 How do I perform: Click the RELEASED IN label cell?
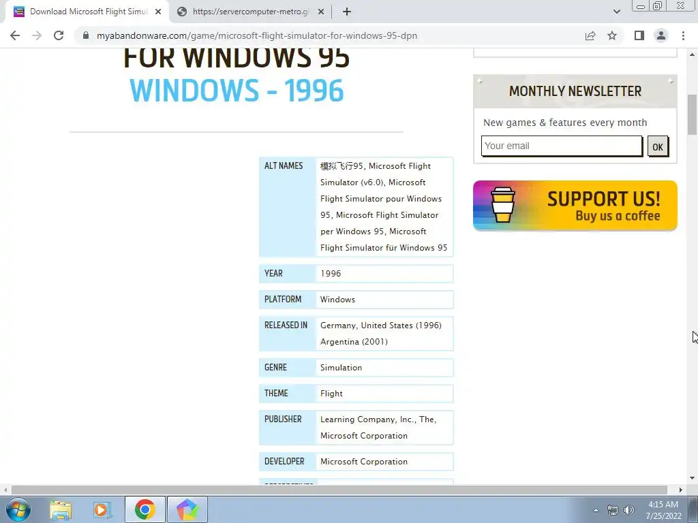288,334
